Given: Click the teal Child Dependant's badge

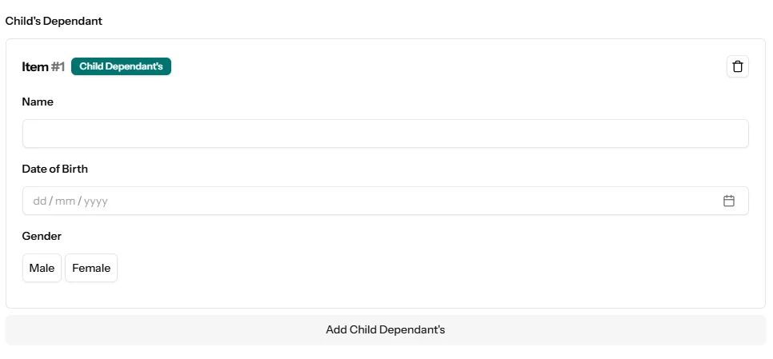Looking at the screenshot, I should [x=121, y=66].
